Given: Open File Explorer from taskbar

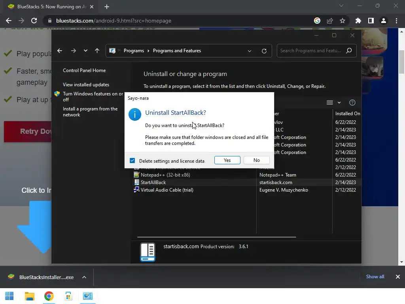Looking at the screenshot, I should coord(29,296).
